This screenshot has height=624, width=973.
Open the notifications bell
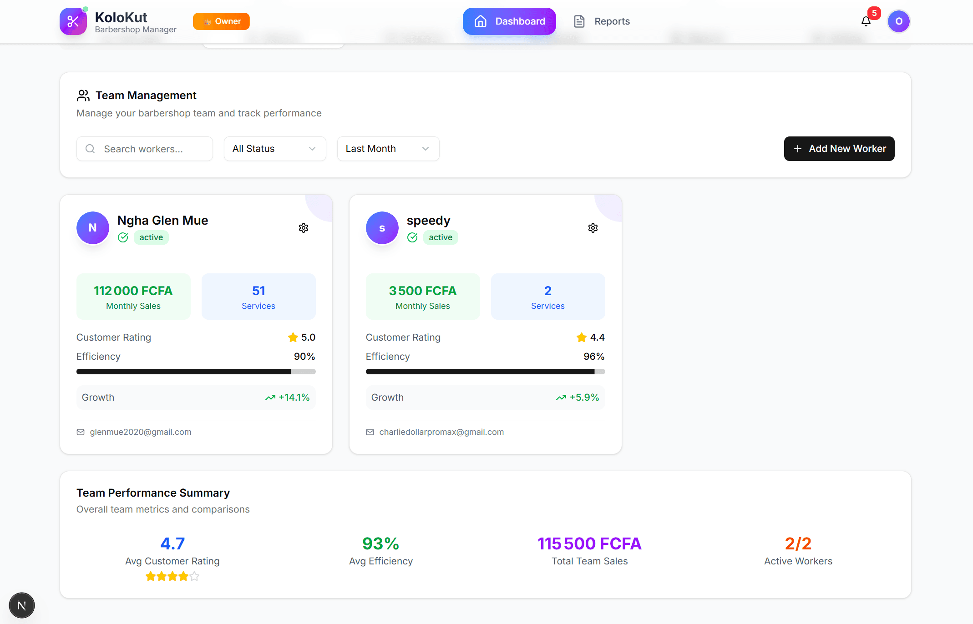click(866, 21)
